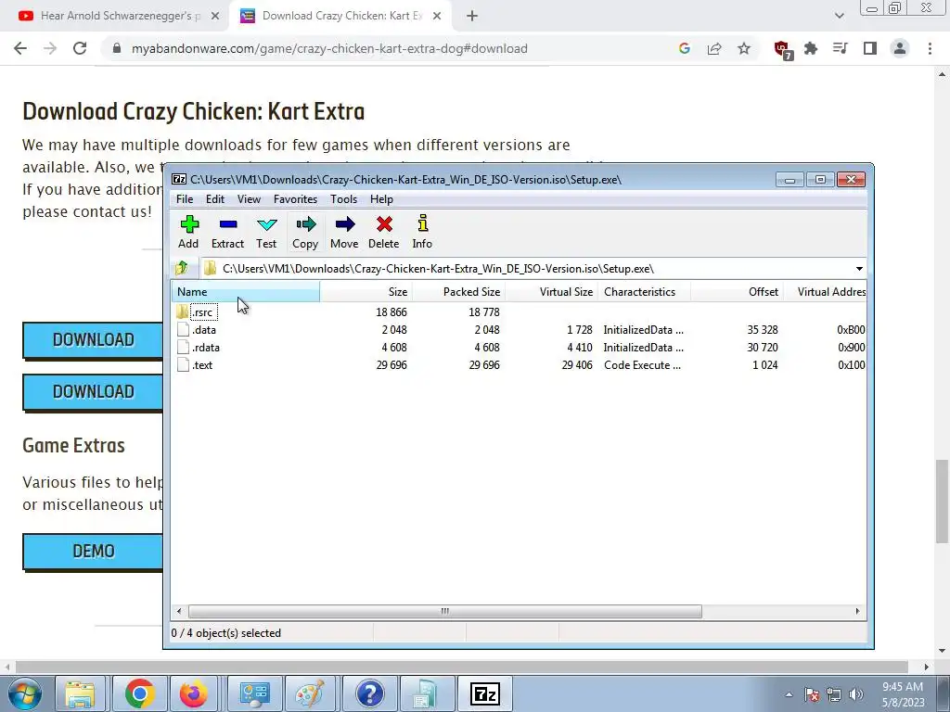Open Windows Explorer from taskbar
The image size is (950, 712).
coord(81,693)
